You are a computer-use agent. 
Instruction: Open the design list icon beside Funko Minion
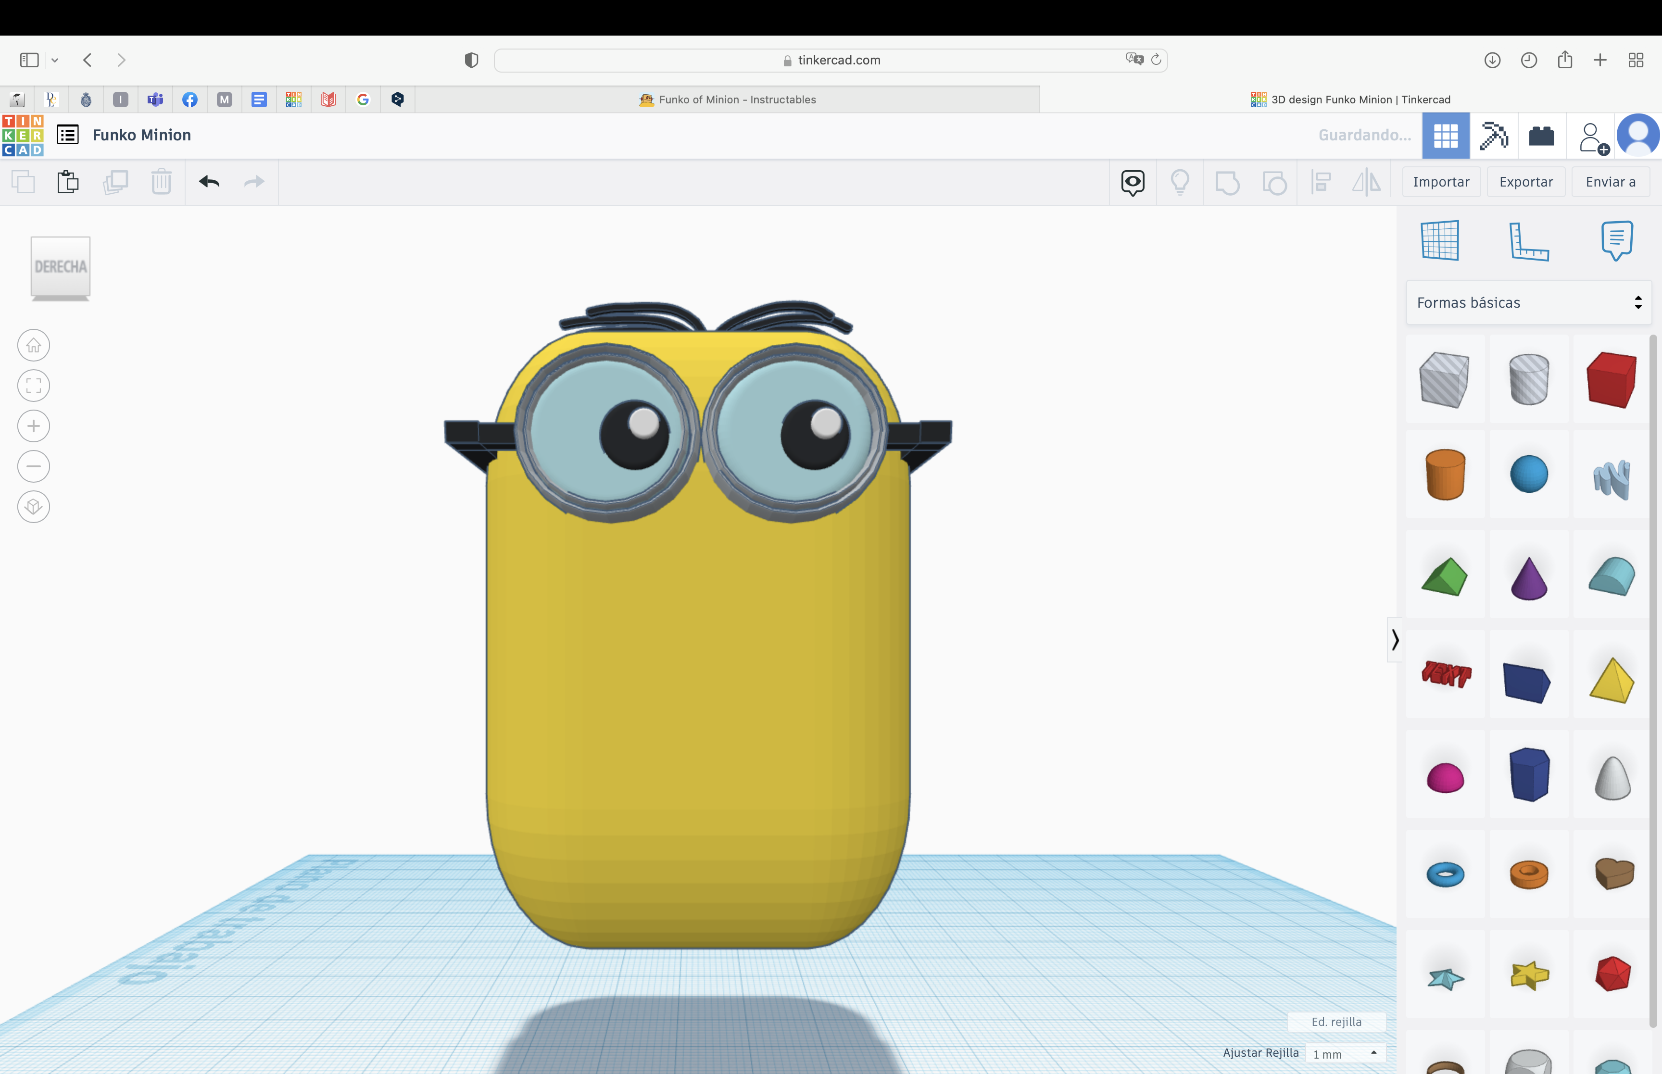[x=68, y=135]
